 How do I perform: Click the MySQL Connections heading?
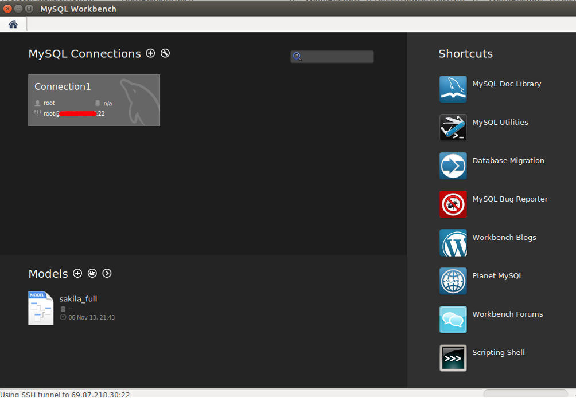(85, 54)
